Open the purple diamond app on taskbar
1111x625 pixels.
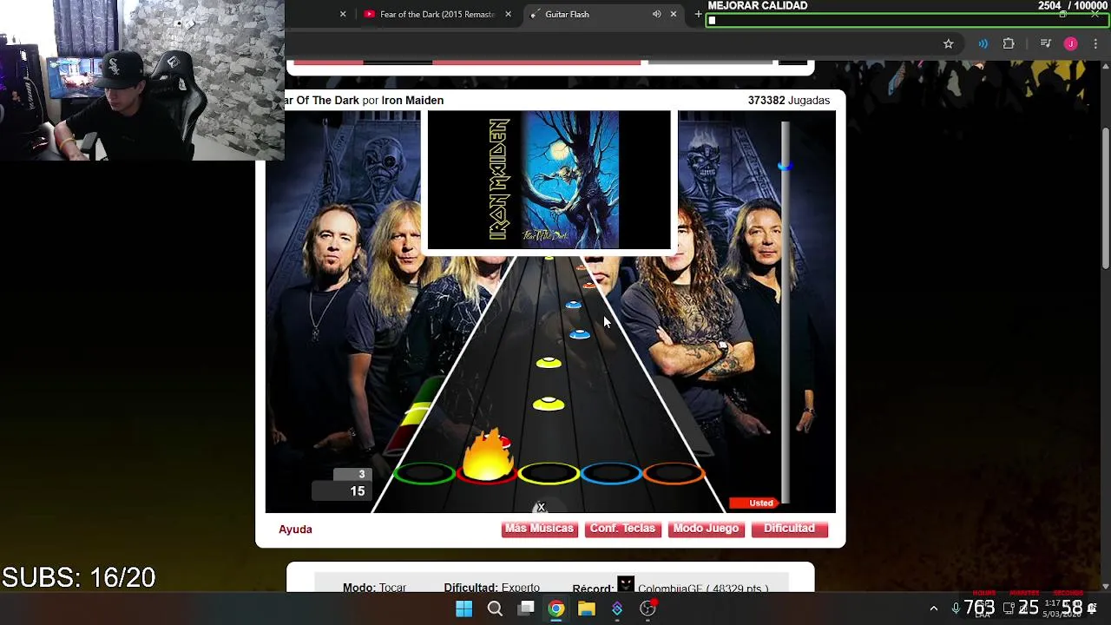point(617,609)
